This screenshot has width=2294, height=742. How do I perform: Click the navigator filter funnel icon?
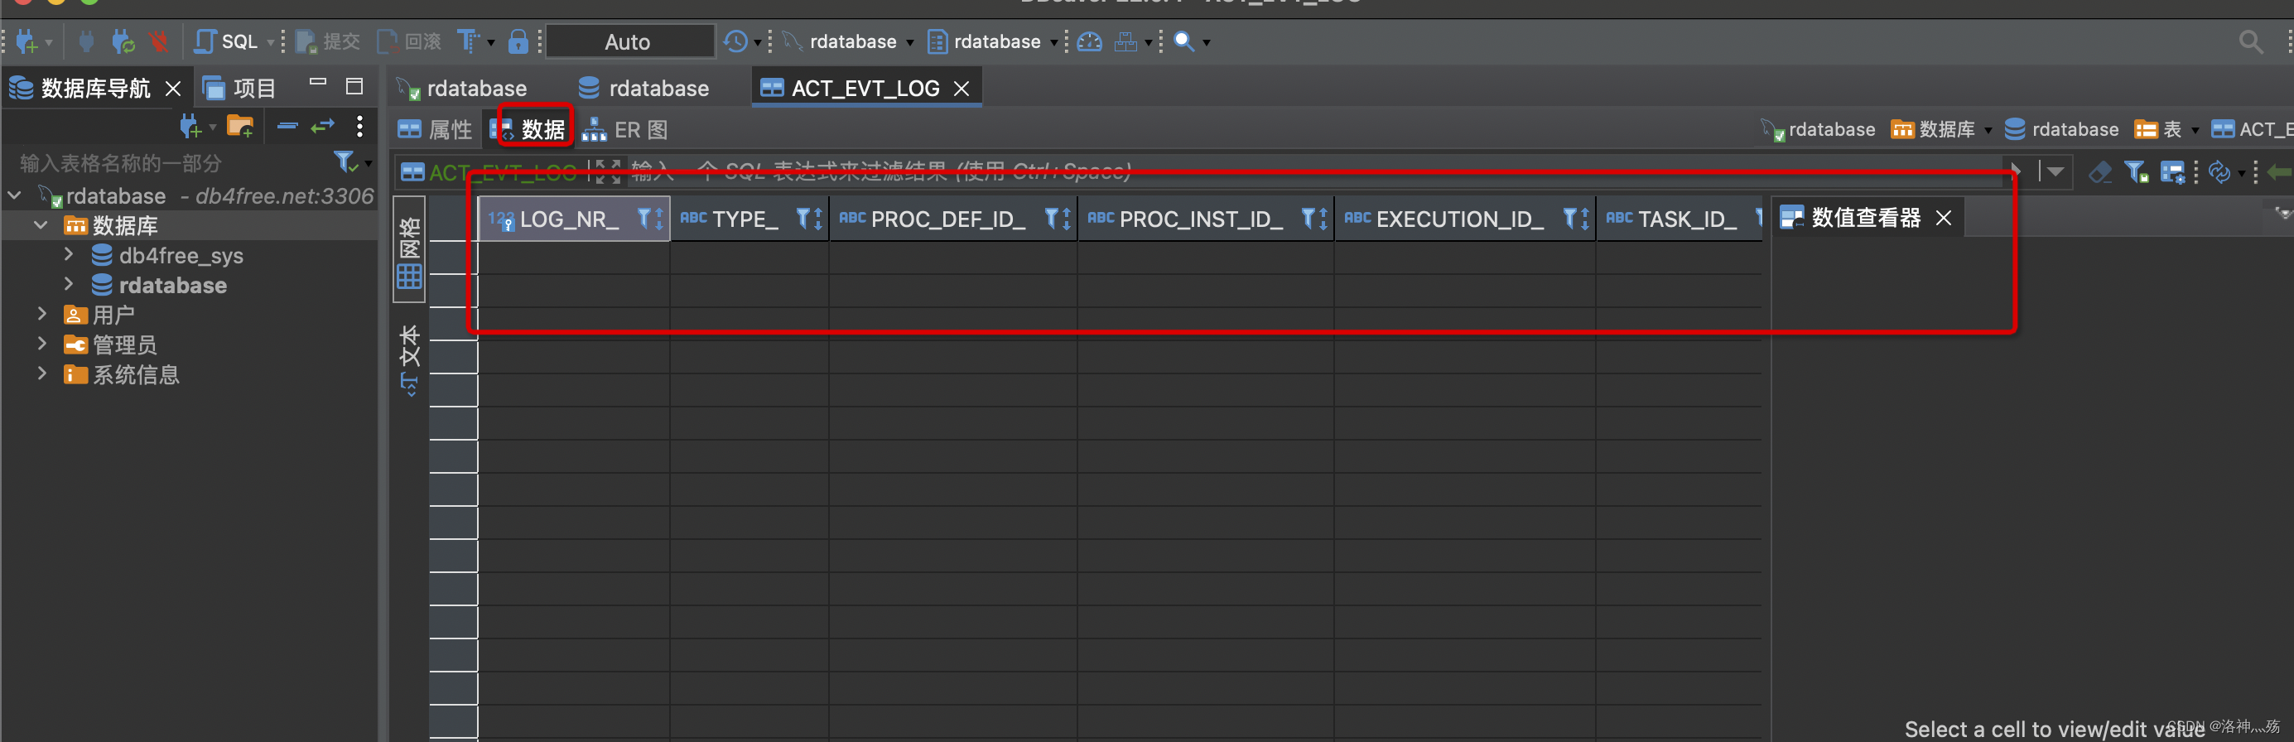[345, 162]
